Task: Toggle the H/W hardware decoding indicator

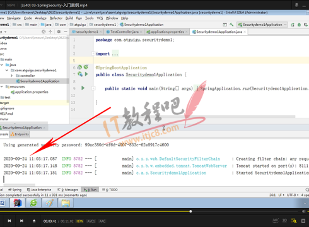Action: coord(79,221)
